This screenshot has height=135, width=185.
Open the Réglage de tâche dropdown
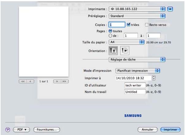click(x=137, y=60)
